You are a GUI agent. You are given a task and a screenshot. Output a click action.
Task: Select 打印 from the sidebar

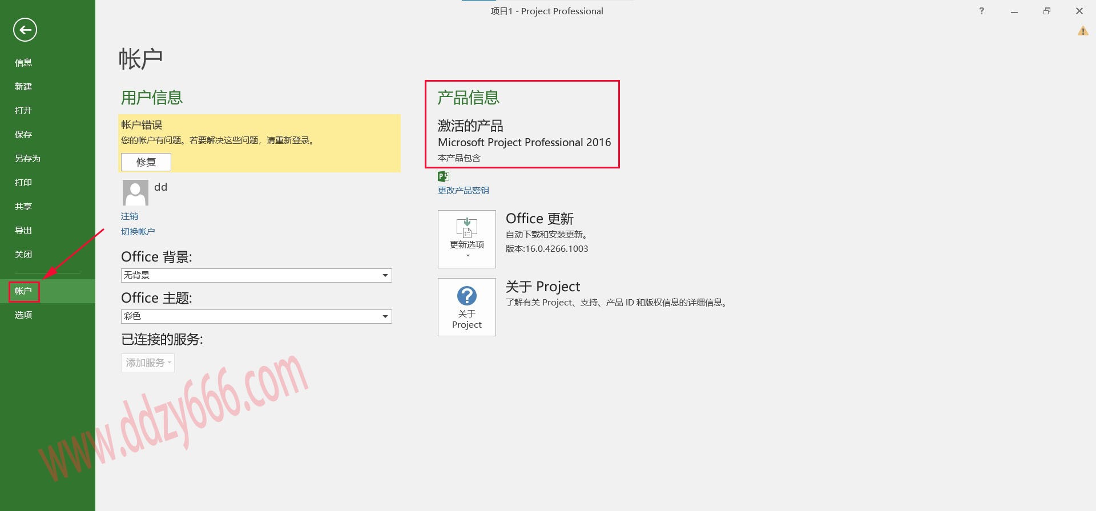[x=23, y=183]
